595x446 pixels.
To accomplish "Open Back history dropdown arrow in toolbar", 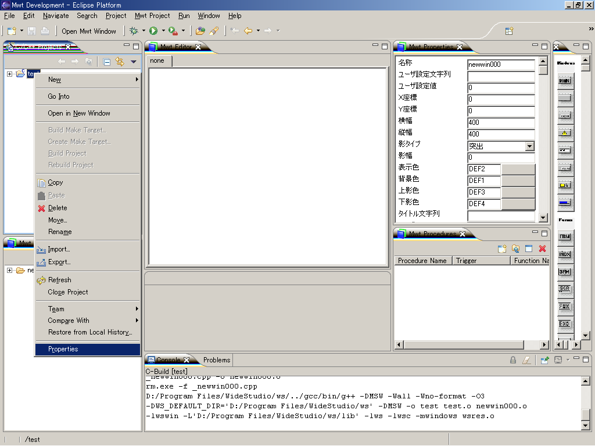I will (x=258, y=31).
